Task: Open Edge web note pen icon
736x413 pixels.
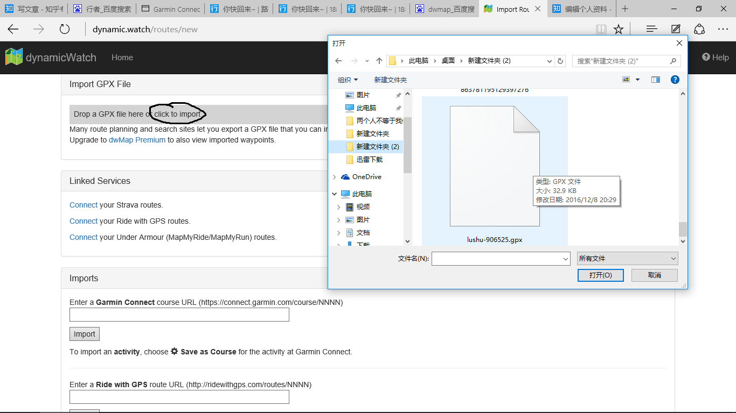Action: (676, 29)
